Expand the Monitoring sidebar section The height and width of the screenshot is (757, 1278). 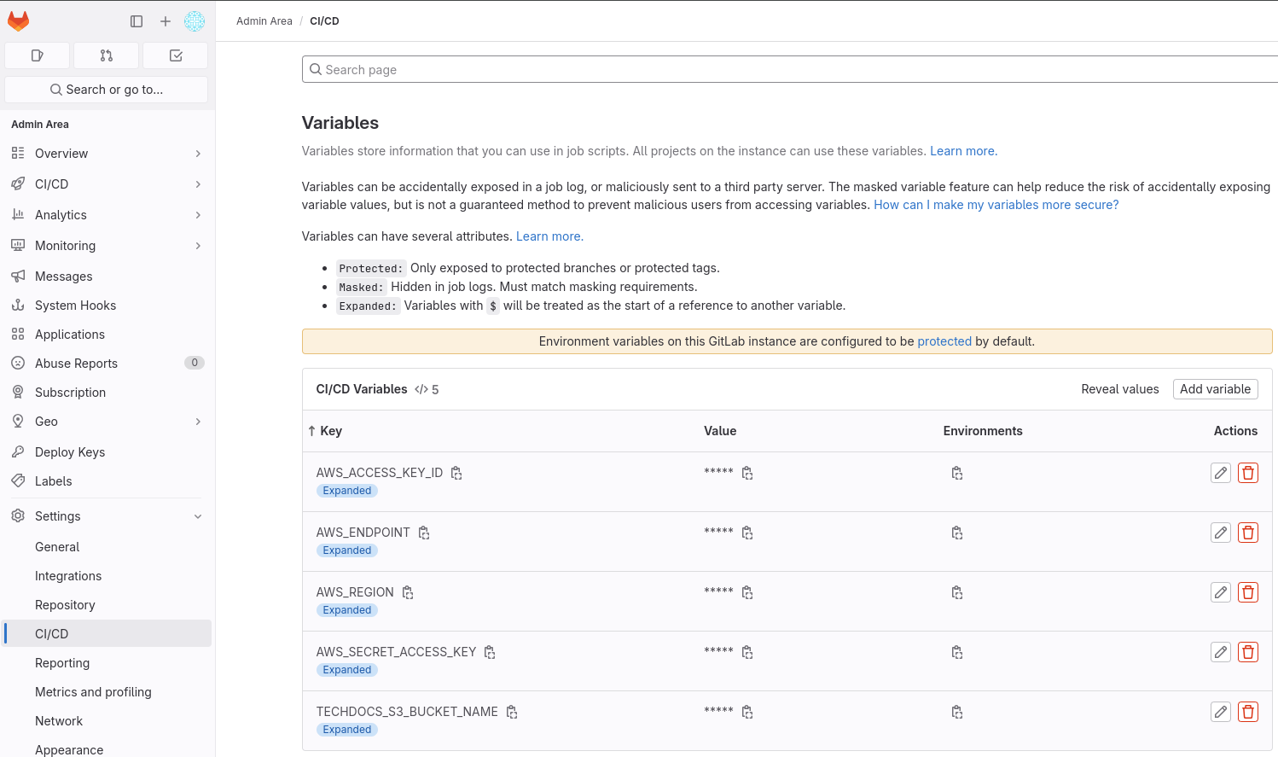tap(107, 246)
